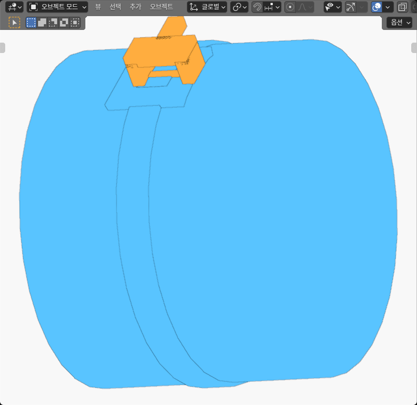Open the proportional editing falloff dropdown

coord(305,7)
